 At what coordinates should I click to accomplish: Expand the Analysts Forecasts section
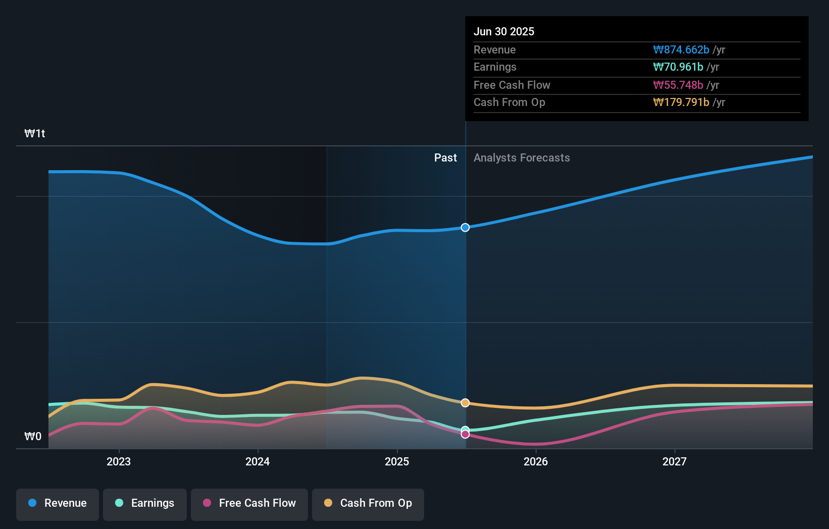click(522, 158)
